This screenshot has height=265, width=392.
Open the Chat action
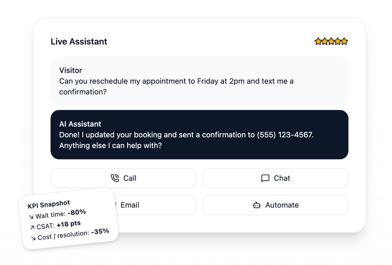coord(275,178)
